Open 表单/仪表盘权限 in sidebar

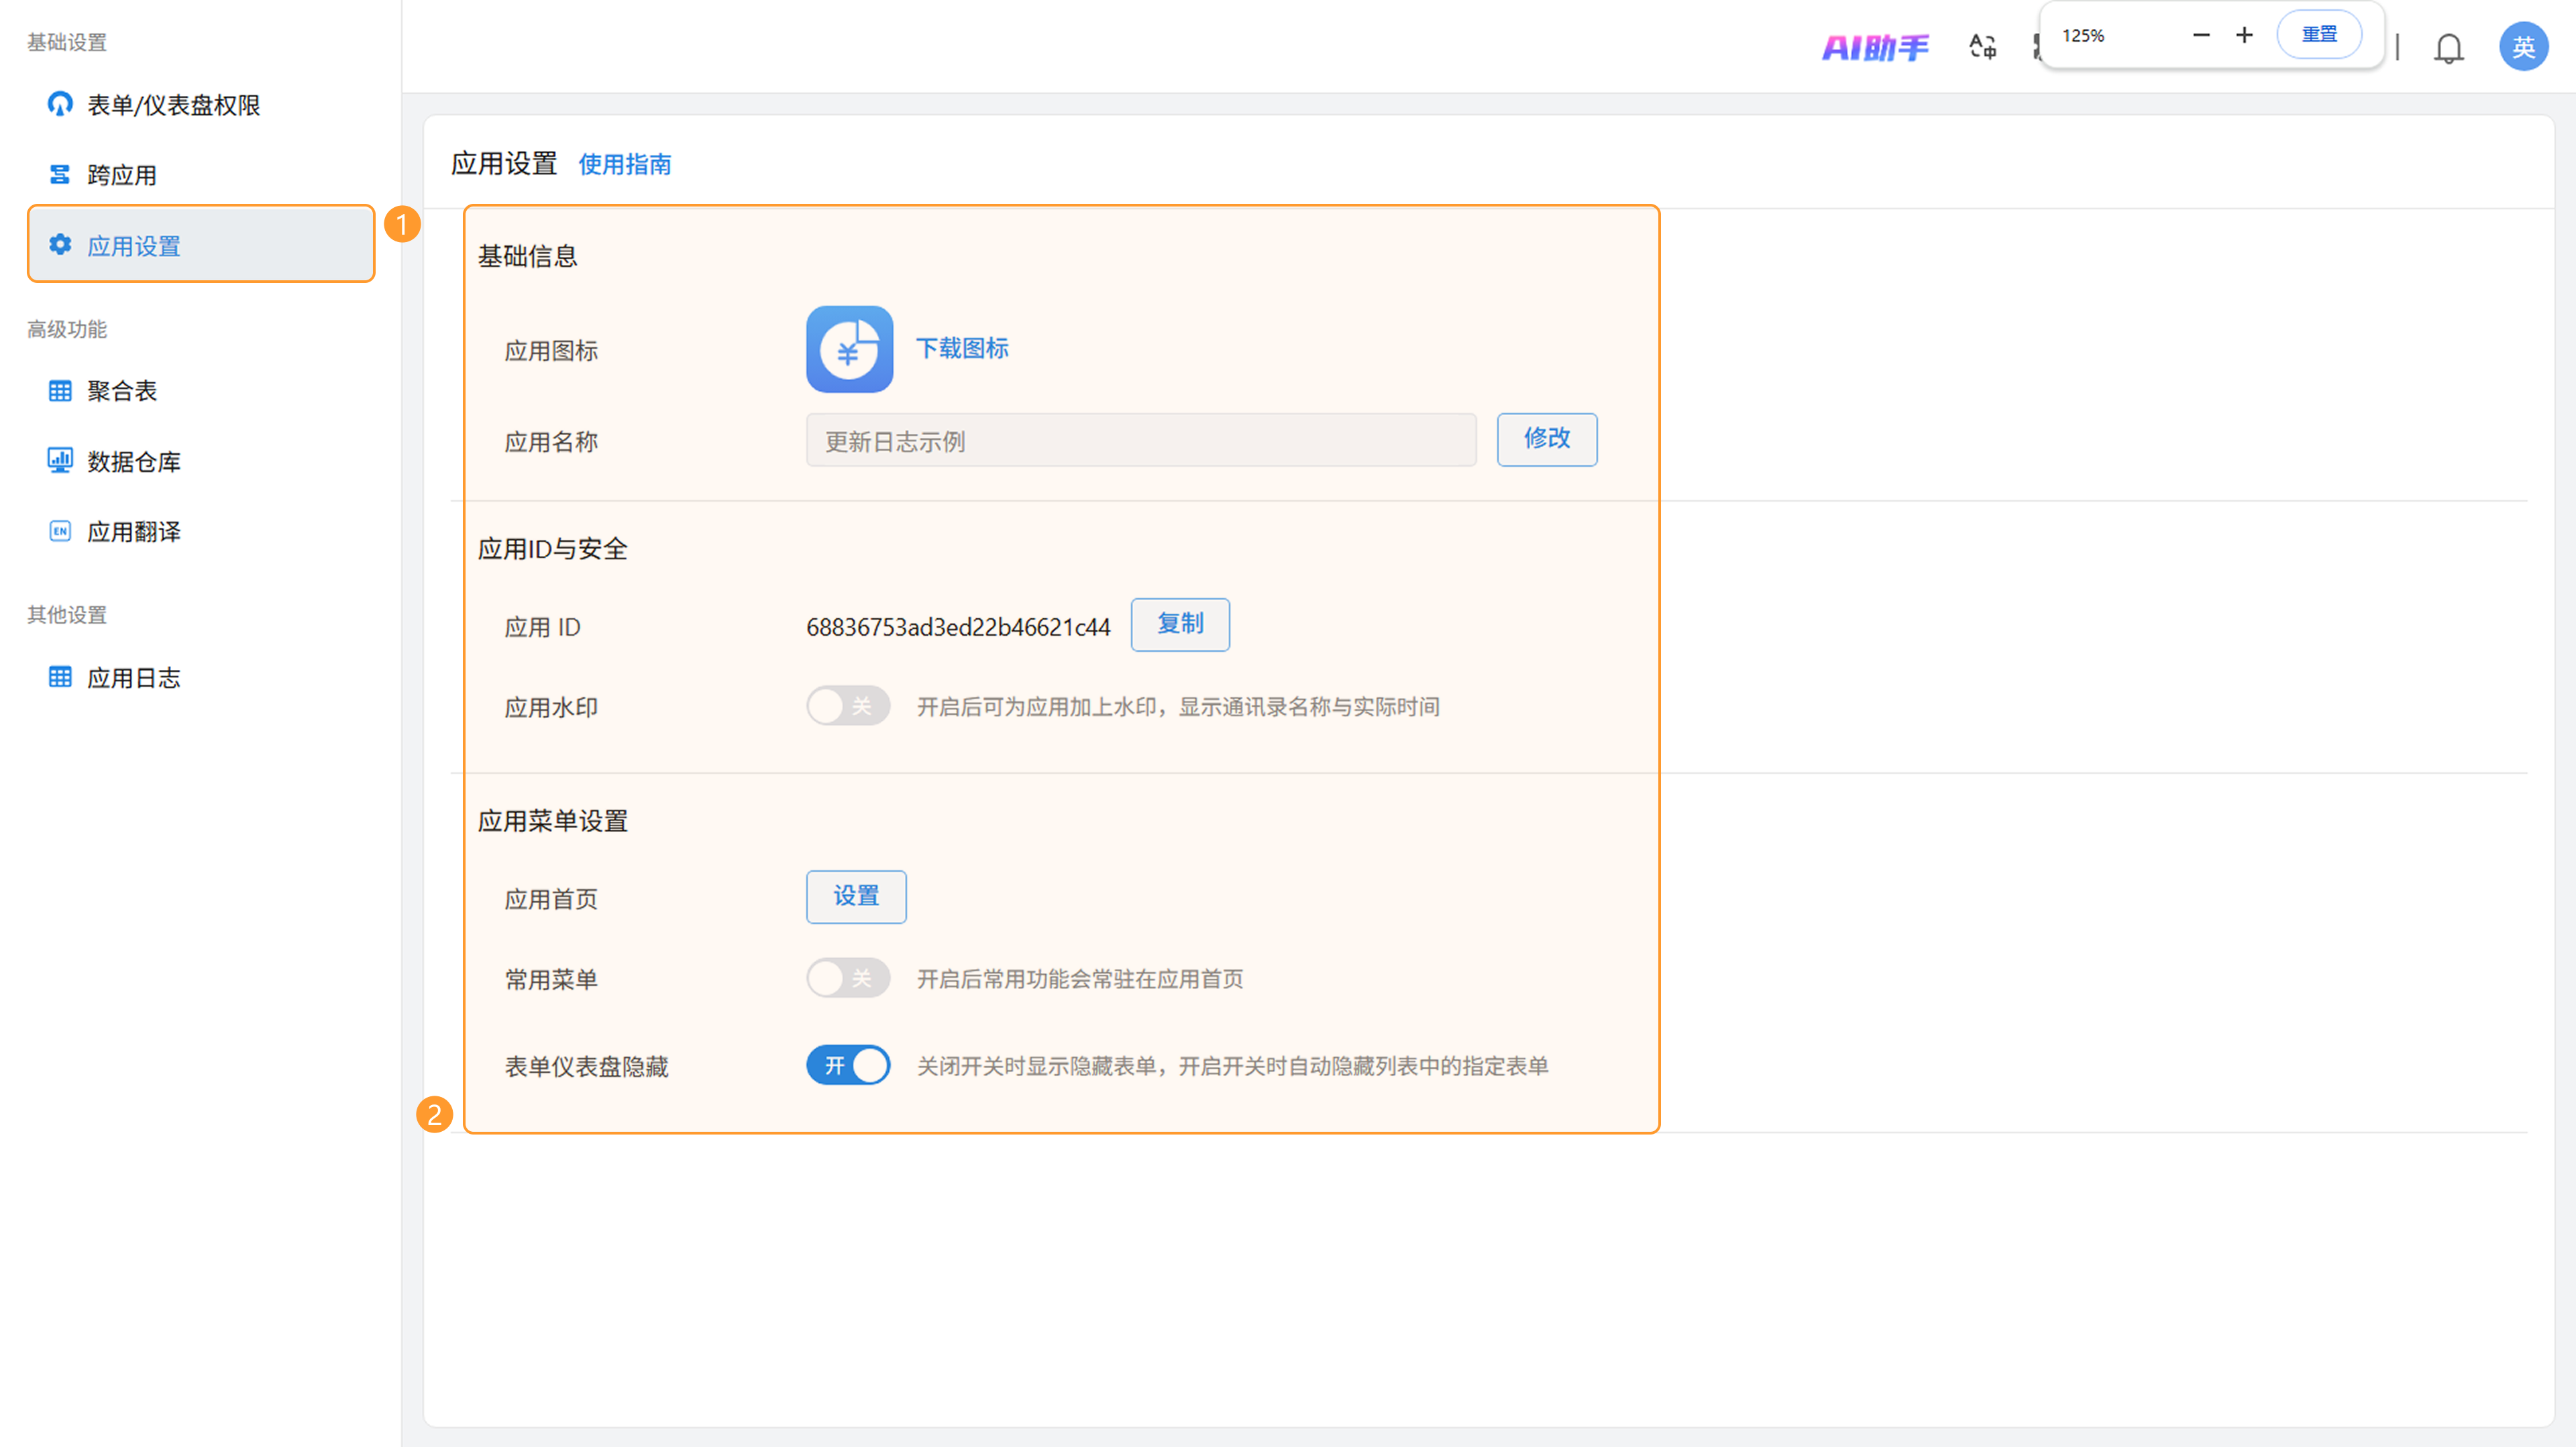click(x=173, y=105)
